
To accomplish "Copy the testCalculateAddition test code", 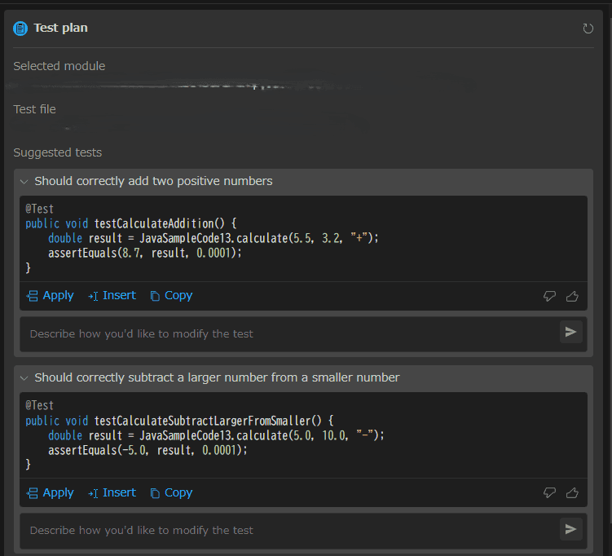I will point(171,296).
